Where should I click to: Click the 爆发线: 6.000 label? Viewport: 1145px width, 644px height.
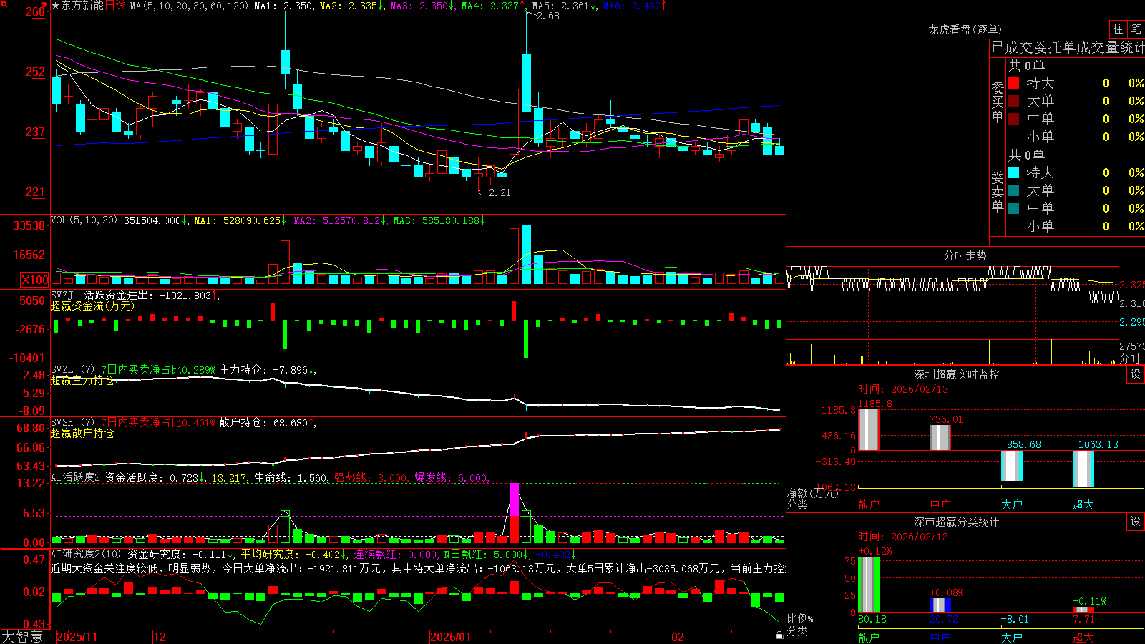451,478
